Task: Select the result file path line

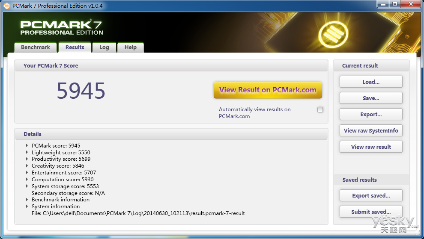Action: (x=138, y=213)
